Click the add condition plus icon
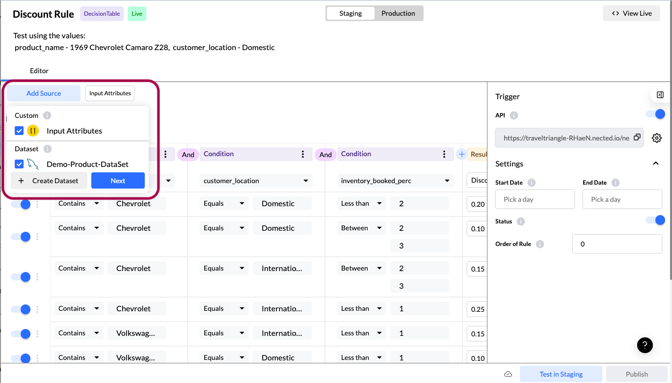Image resolution: width=672 pixels, height=383 pixels. (x=461, y=154)
